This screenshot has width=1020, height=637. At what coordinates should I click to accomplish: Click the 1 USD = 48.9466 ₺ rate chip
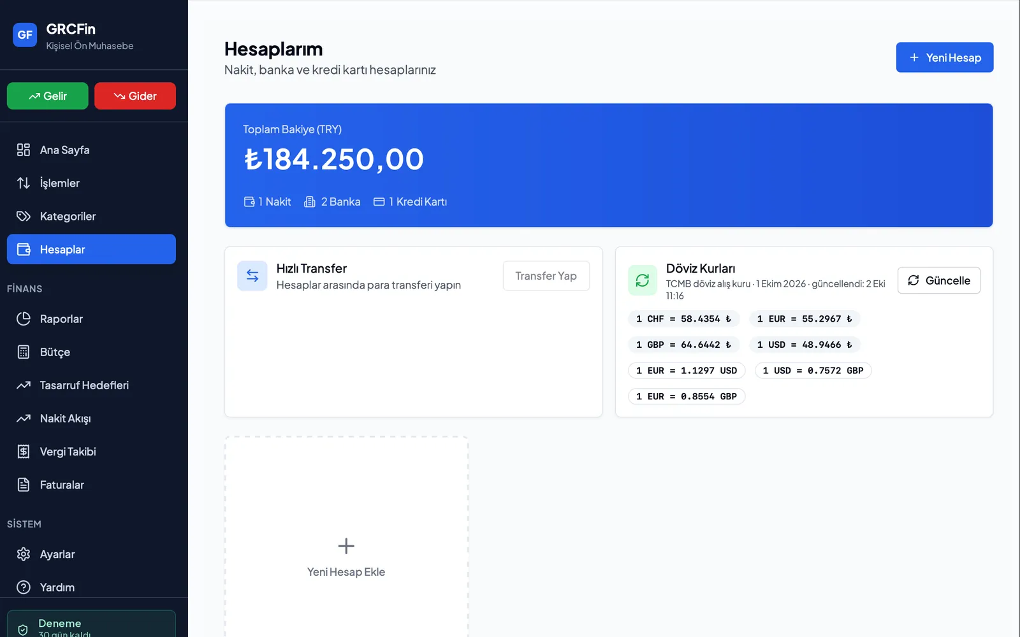click(x=805, y=345)
